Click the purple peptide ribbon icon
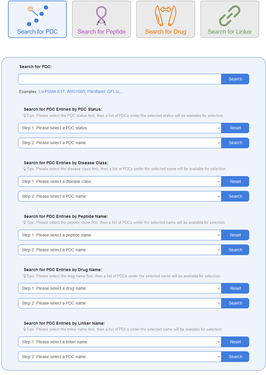This screenshot has width=266, height=375. pos(101,16)
